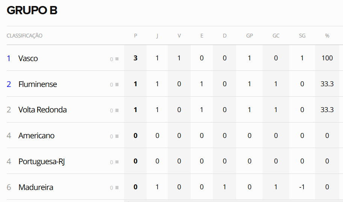Select the Volta Redonda team name
The image size is (343, 202).
42,110
